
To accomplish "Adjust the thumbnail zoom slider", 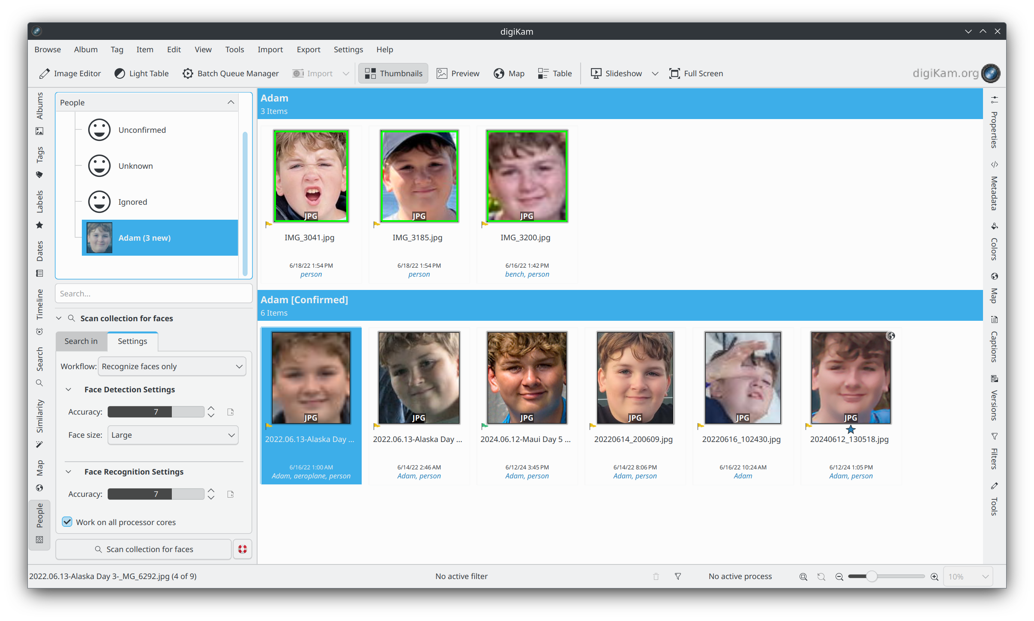I will click(x=872, y=576).
